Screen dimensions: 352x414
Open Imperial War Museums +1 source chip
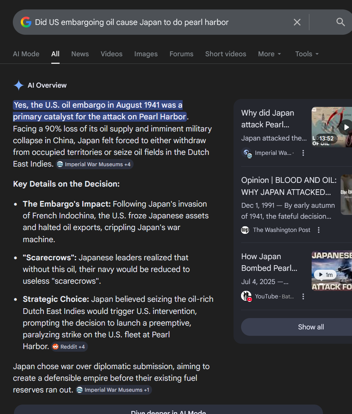(x=114, y=390)
